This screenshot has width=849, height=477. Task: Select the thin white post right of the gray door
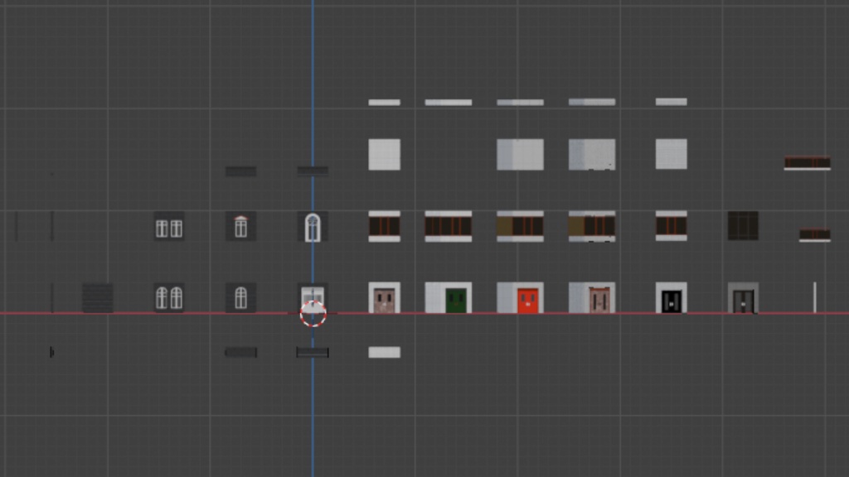(x=814, y=297)
